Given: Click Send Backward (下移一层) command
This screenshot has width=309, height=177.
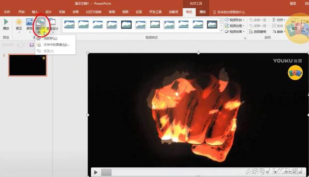Looking at the screenshot, I should tap(258, 26).
